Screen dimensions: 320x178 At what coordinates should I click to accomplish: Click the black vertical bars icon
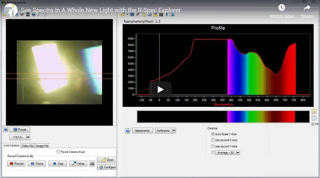pos(161,14)
